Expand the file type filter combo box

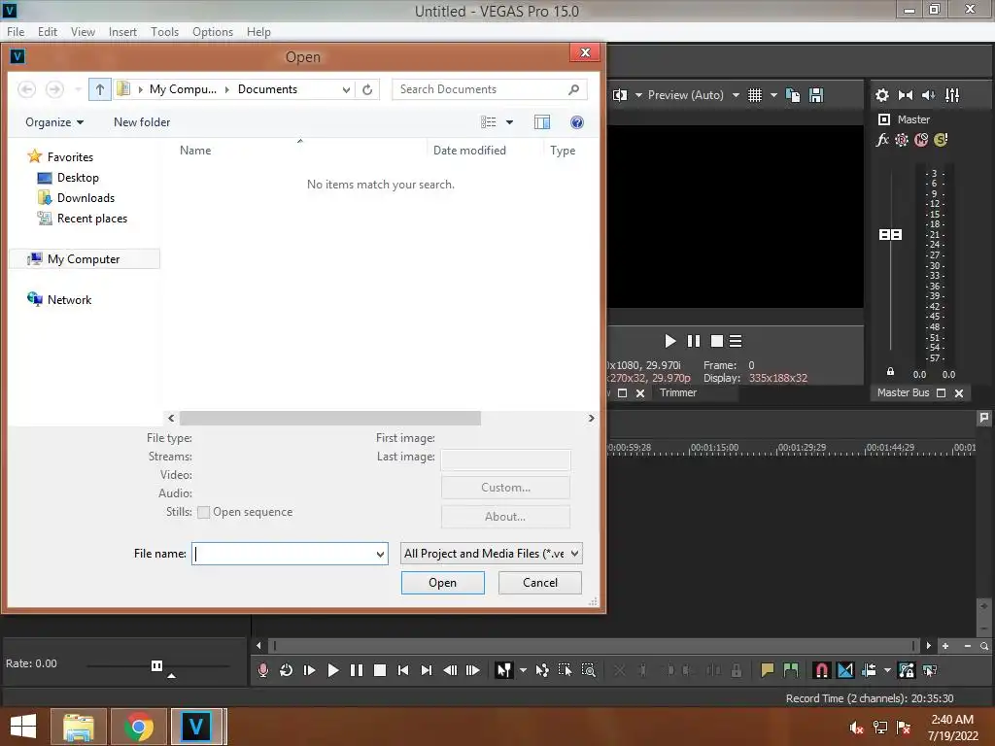pyautogui.click(x=574, y=553)
